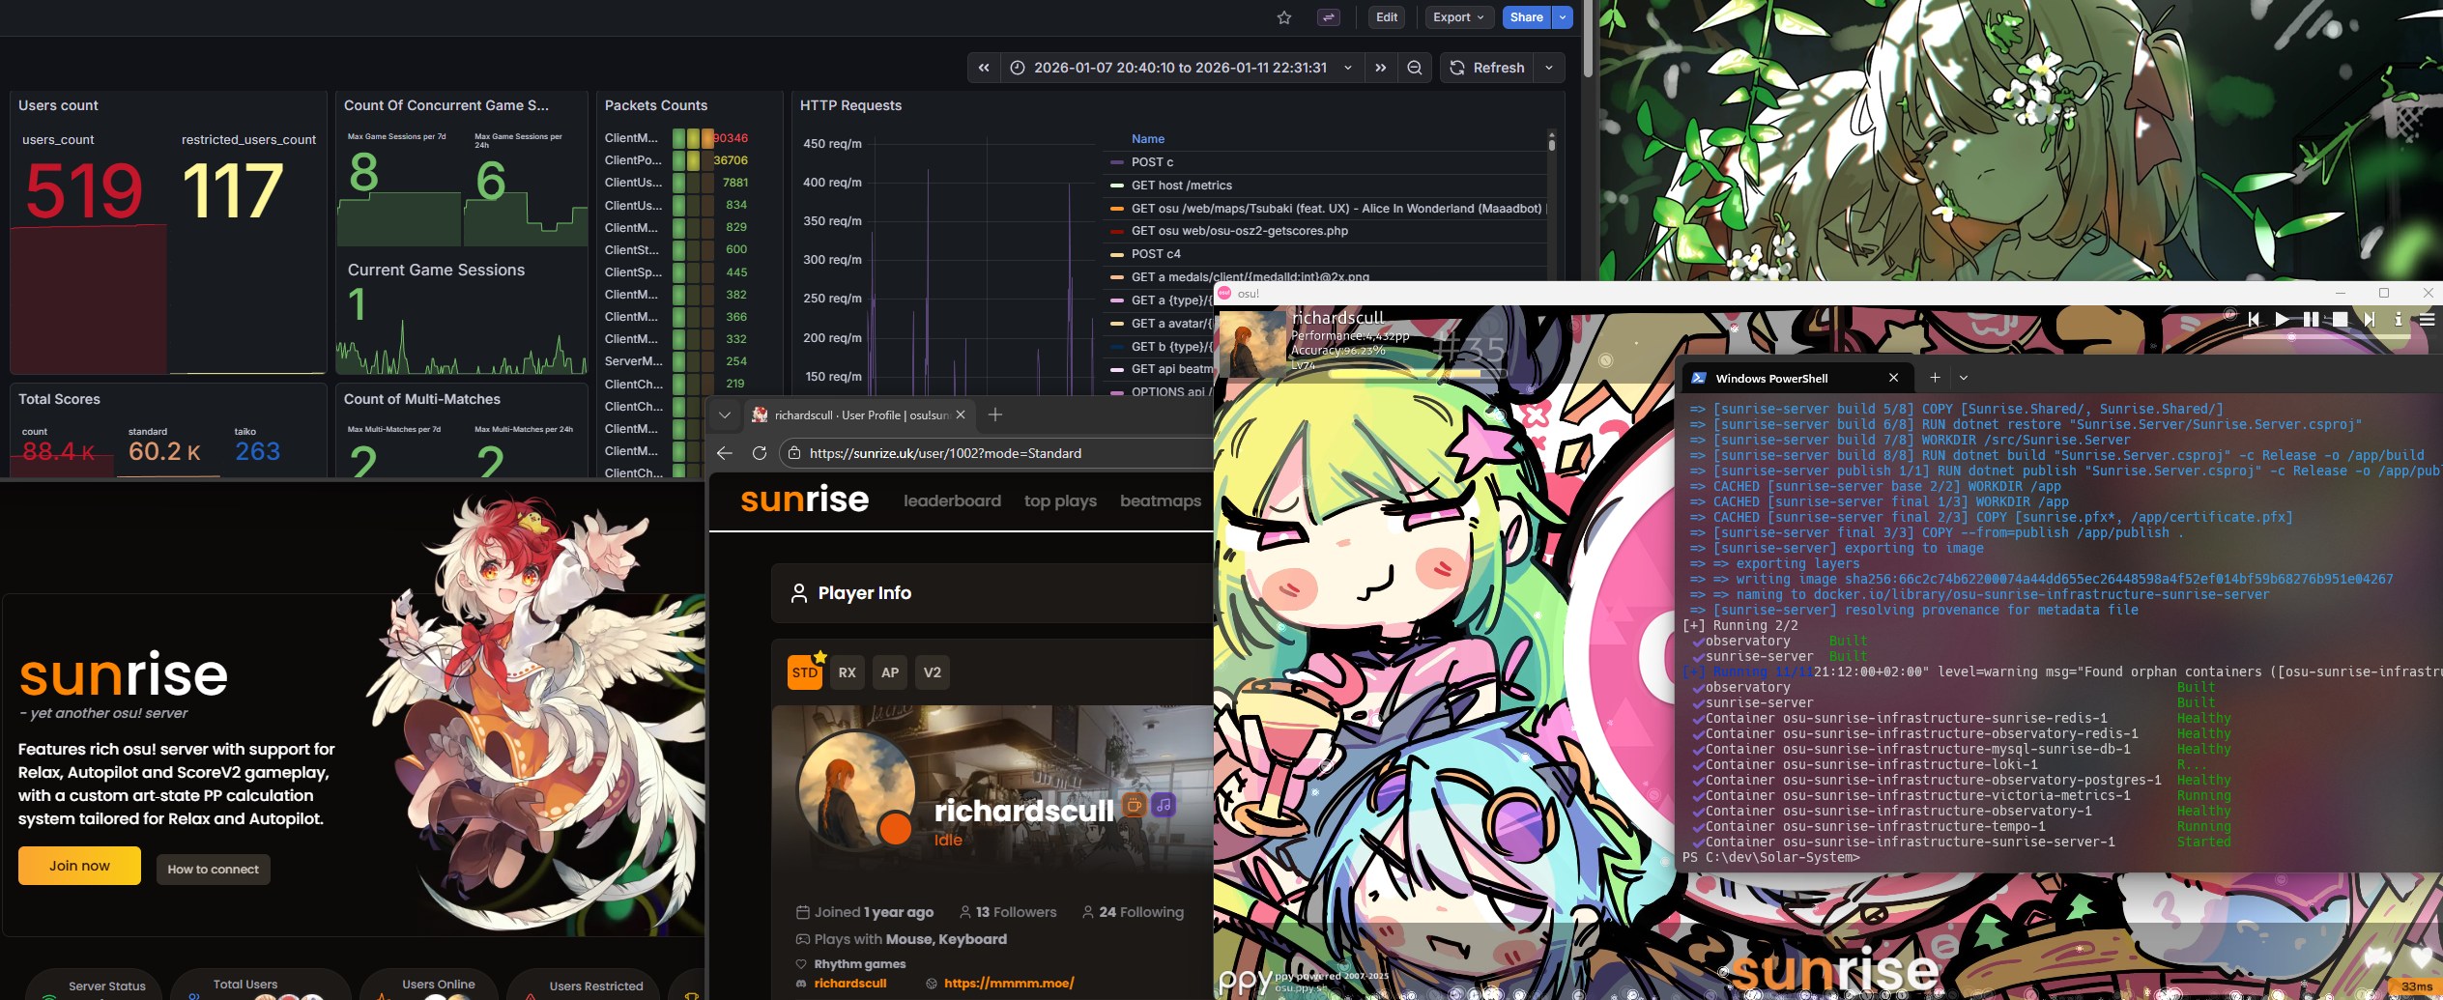The image size is (2443, 1000).
Task: Open browser tab list chevron
Action: (x=724, y=415)
